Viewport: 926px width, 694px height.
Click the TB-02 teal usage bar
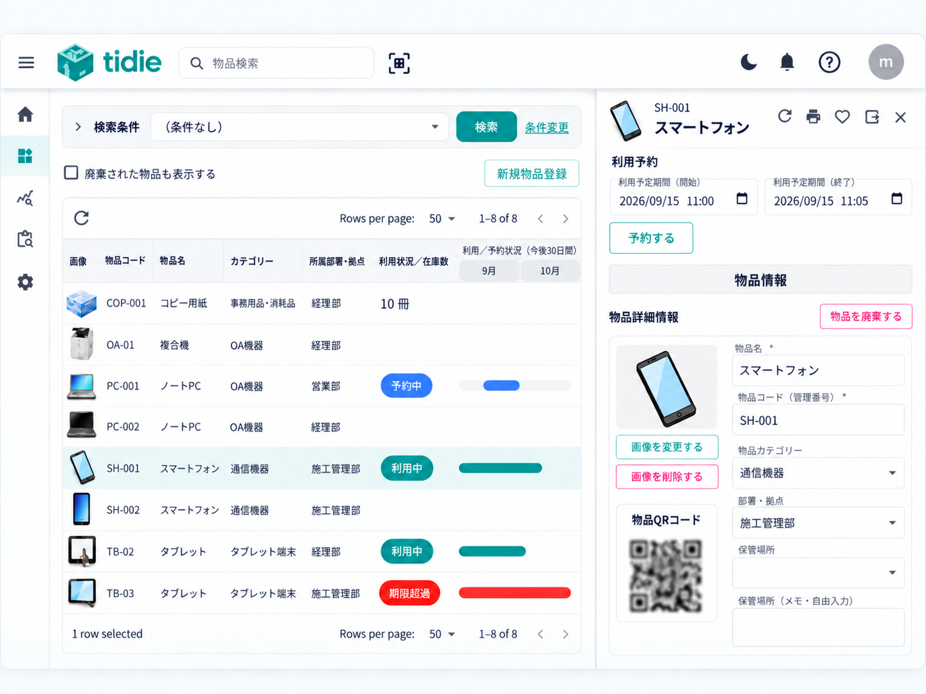click(x=492, y=551)
